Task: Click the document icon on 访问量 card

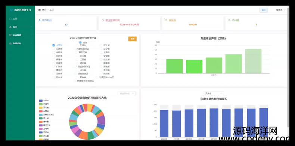Action: (229, 20)
